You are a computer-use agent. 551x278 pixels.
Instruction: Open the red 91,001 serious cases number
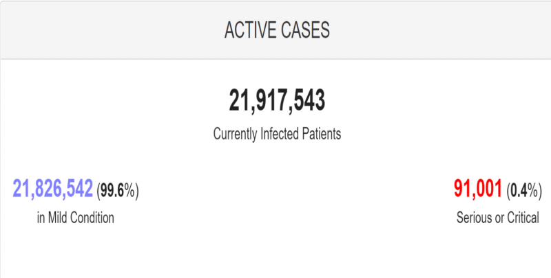478,189
